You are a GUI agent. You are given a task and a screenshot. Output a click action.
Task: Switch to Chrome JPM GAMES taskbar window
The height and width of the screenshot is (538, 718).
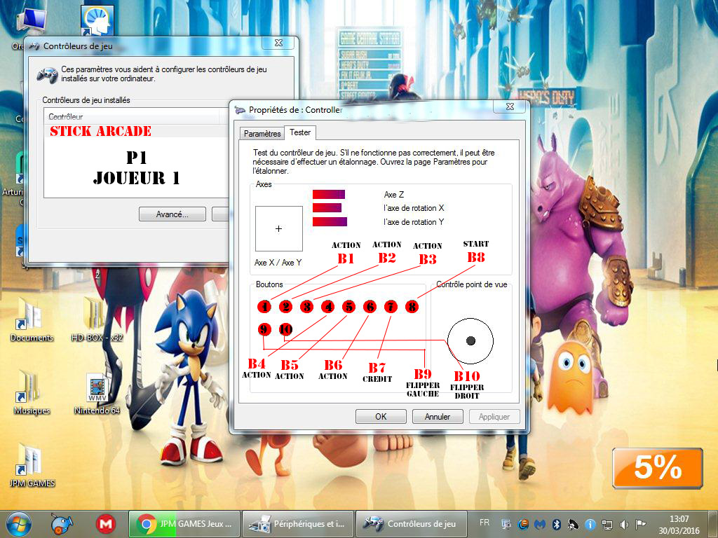184,523
